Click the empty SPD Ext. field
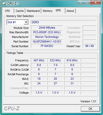This screenshot has height=115, width=103. (x=89, y=42)
